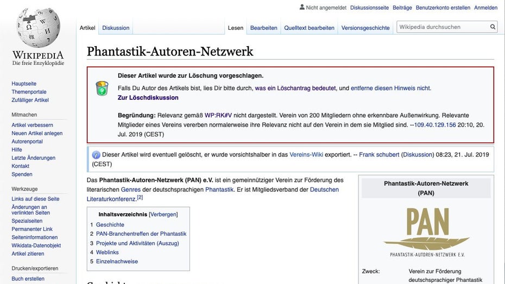This screenshot has height=284, width=505.
Task: Open Zur Löschdiskussion link
Action: pyautogui.click(x=148, y=98)
